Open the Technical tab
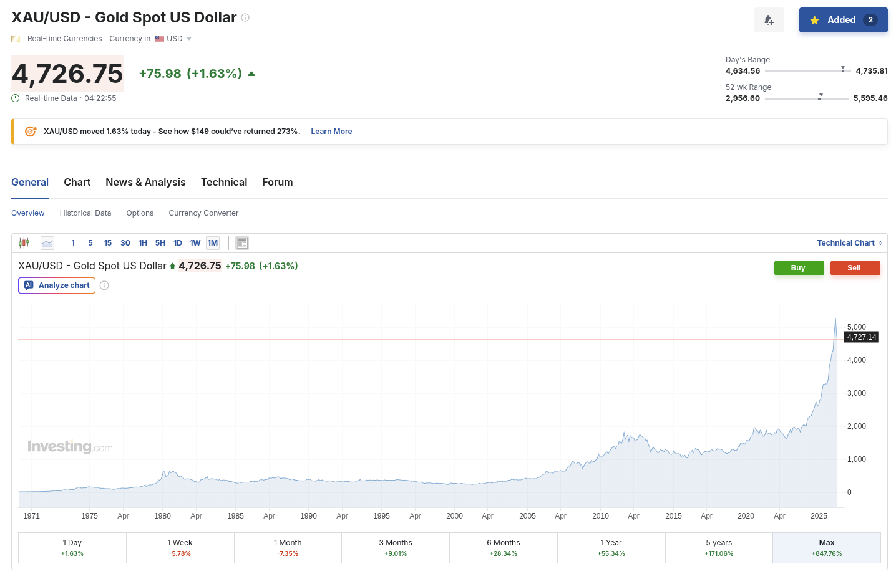 224,182
